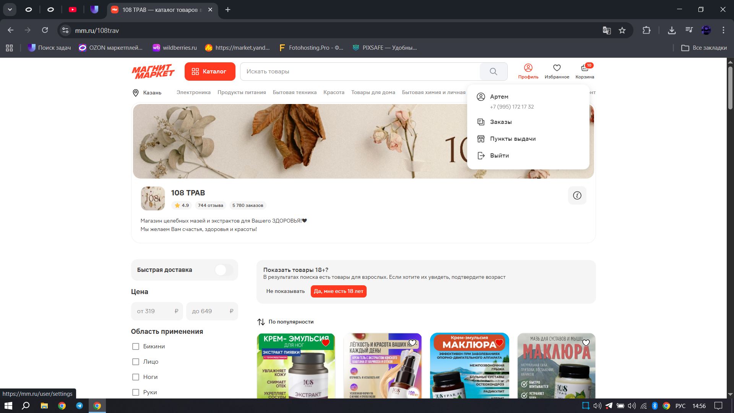Viewport: 734px width, 413px height.
Task: Open the Каталог menu button
Action: pyautogui.click(x=209, y=72)
